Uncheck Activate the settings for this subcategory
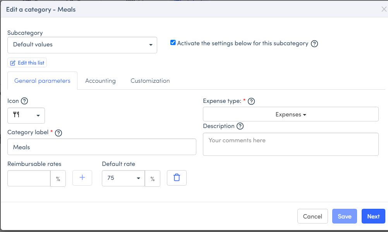This screenshot has width=388, height=232. click(173, 43)
